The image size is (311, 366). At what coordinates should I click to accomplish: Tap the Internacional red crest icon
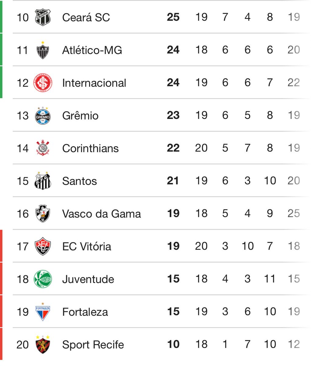(42, 83)
